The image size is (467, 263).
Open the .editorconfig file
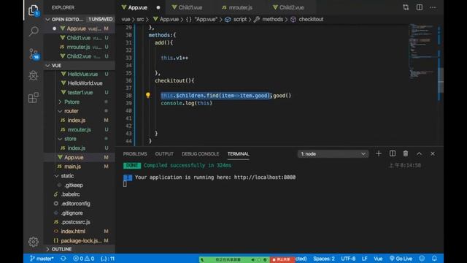coord(75,203)
